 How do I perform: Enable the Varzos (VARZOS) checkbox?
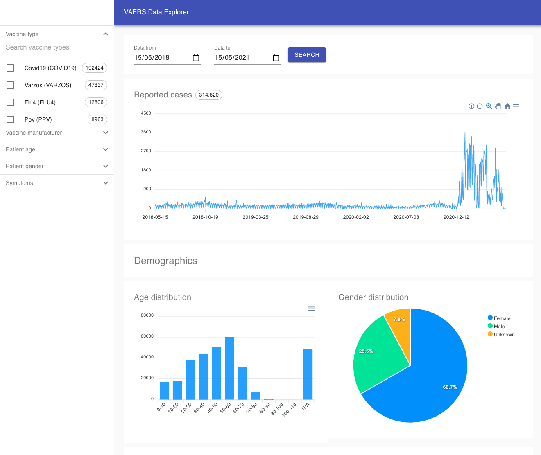11,85
